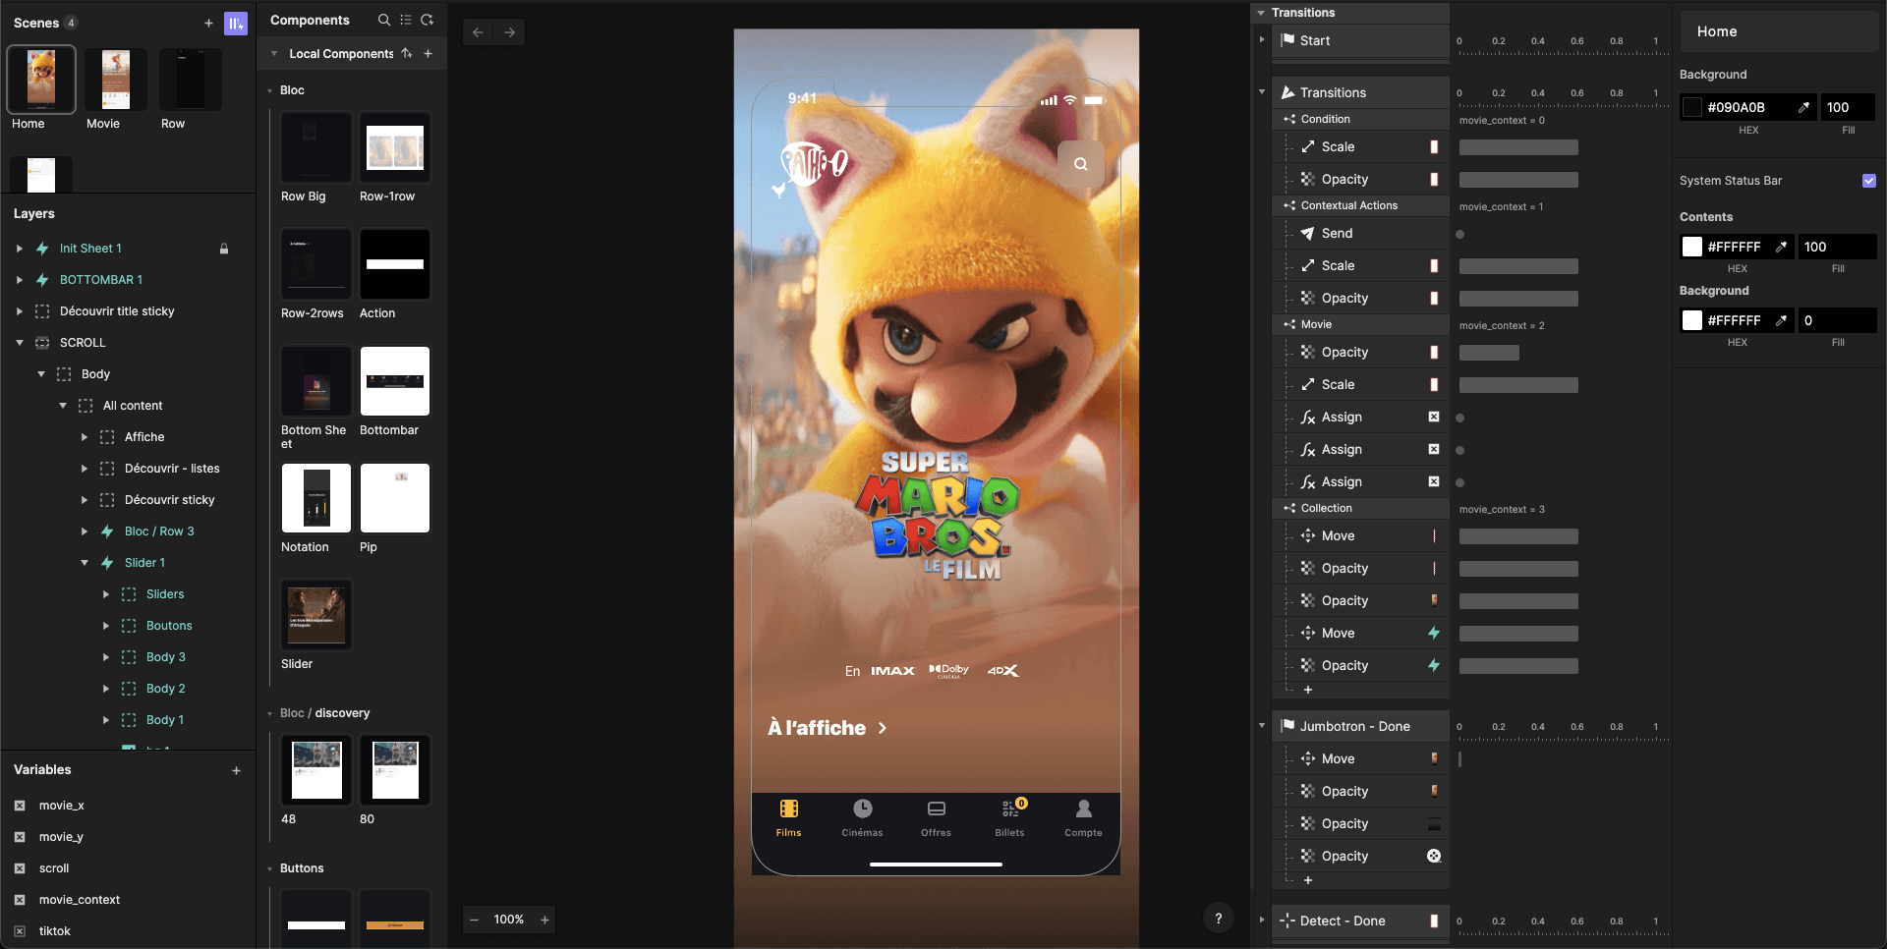Expand the Detect - Done section
The height and width of the screenshot is (949, 1887).
pyautogui.click(x=1262, y=921)
